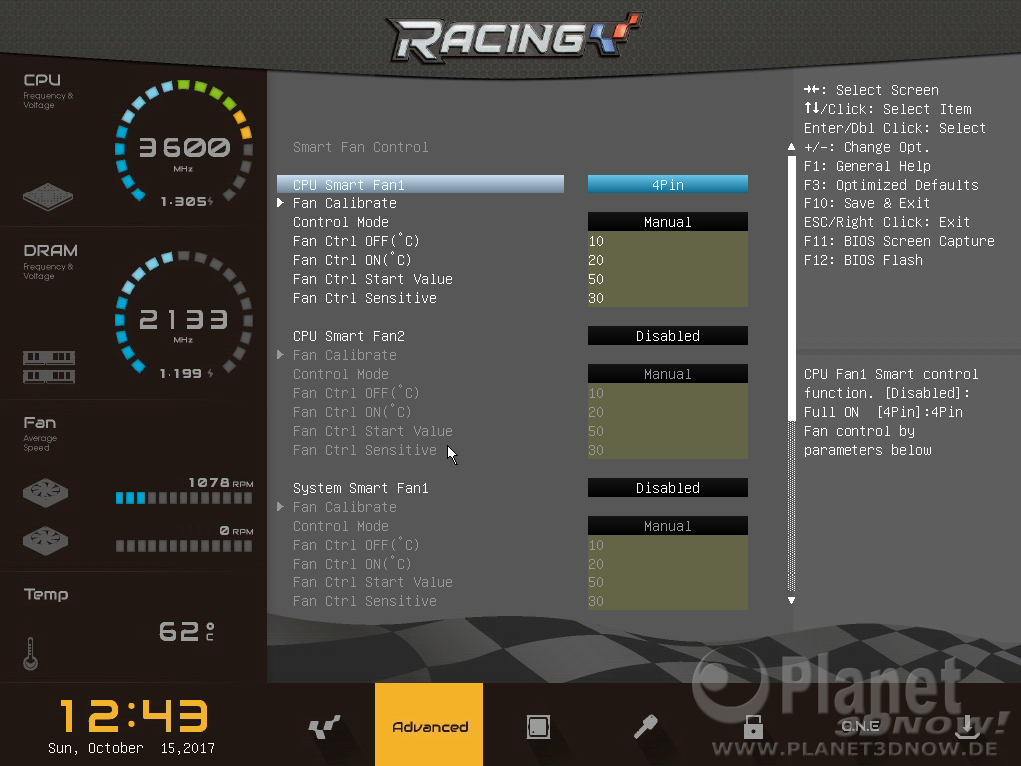Open the Chipset tab icon

[x=538, y=726]
